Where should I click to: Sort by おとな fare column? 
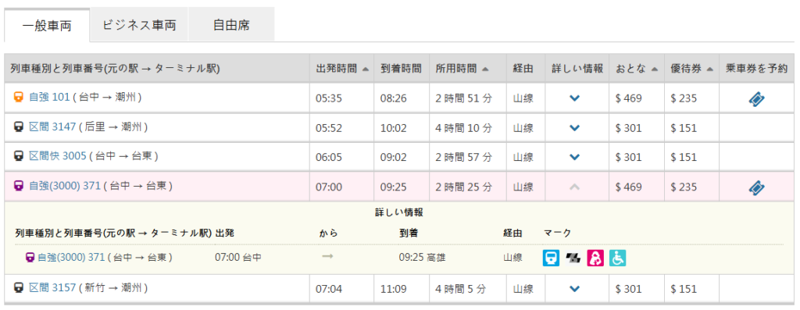point(636,68)
